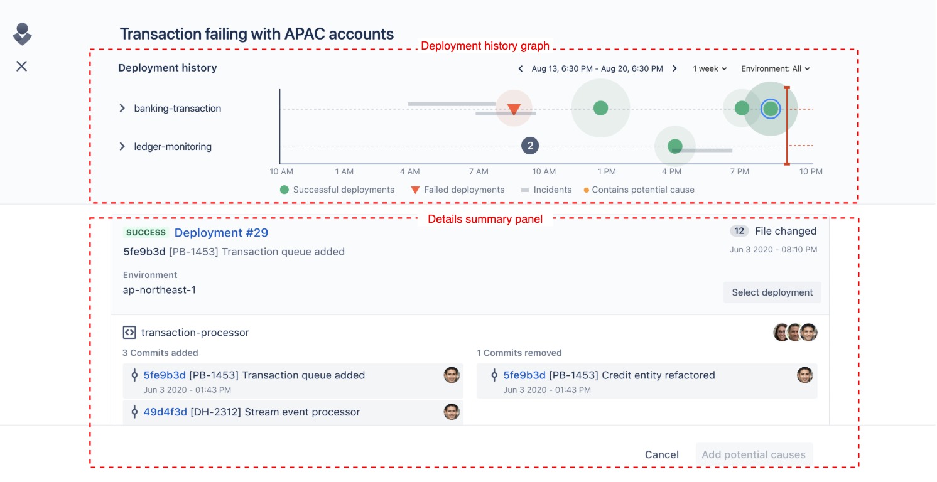This screenshot has height=482, width=937.
Task: Open the Environment: All dropdown
Action: click(x=776, y=68)
